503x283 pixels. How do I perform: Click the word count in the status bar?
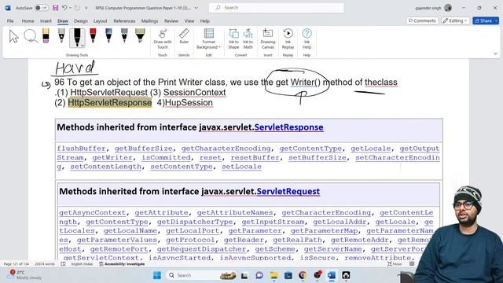(x=45, y=264)
